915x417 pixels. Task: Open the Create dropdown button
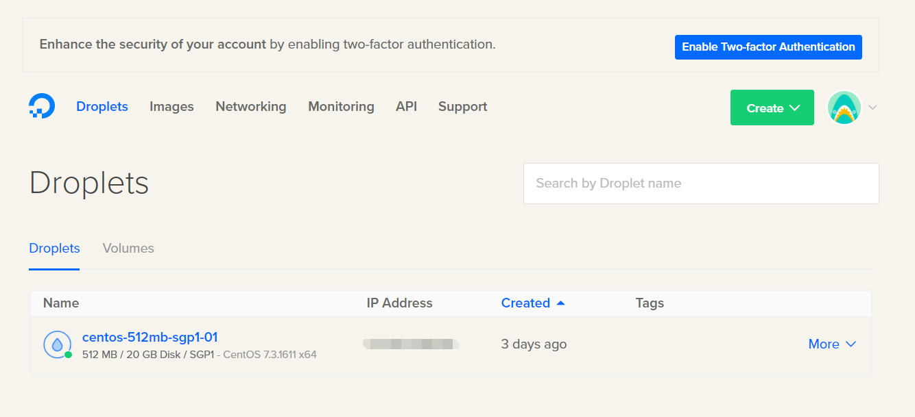772,108
